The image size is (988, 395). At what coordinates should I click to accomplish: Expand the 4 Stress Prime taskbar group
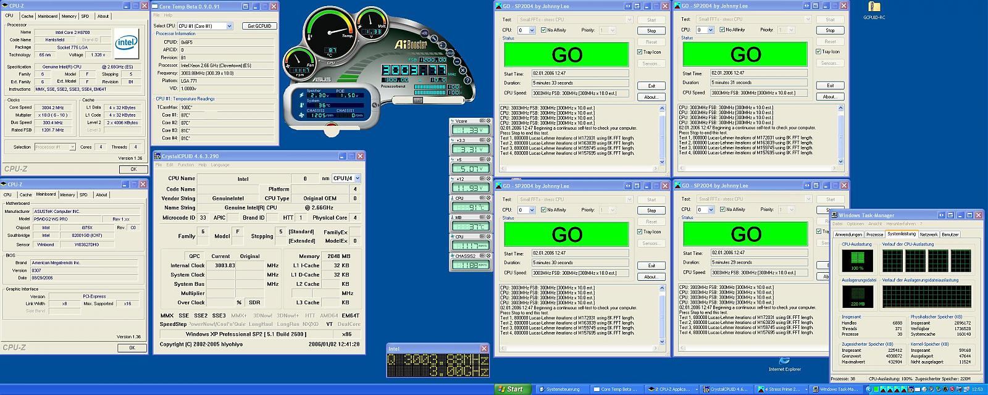pyautogui.click(x=782, y=389)
